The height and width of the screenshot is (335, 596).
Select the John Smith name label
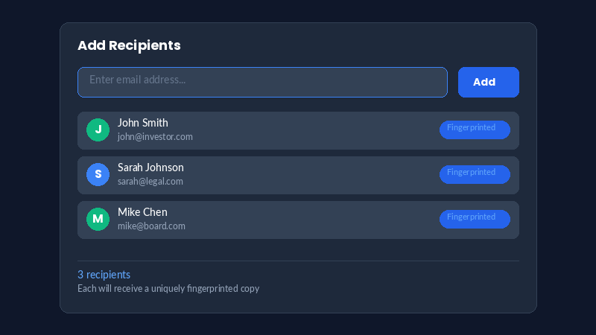click(x=143, y=123)
